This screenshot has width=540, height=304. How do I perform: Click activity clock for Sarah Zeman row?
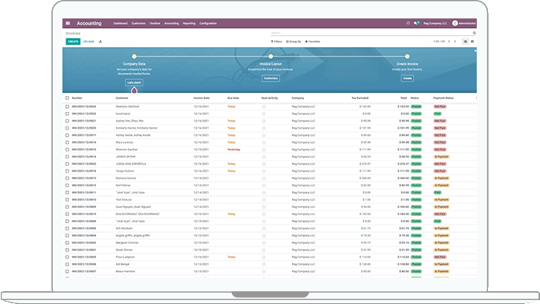coord(264,250)
